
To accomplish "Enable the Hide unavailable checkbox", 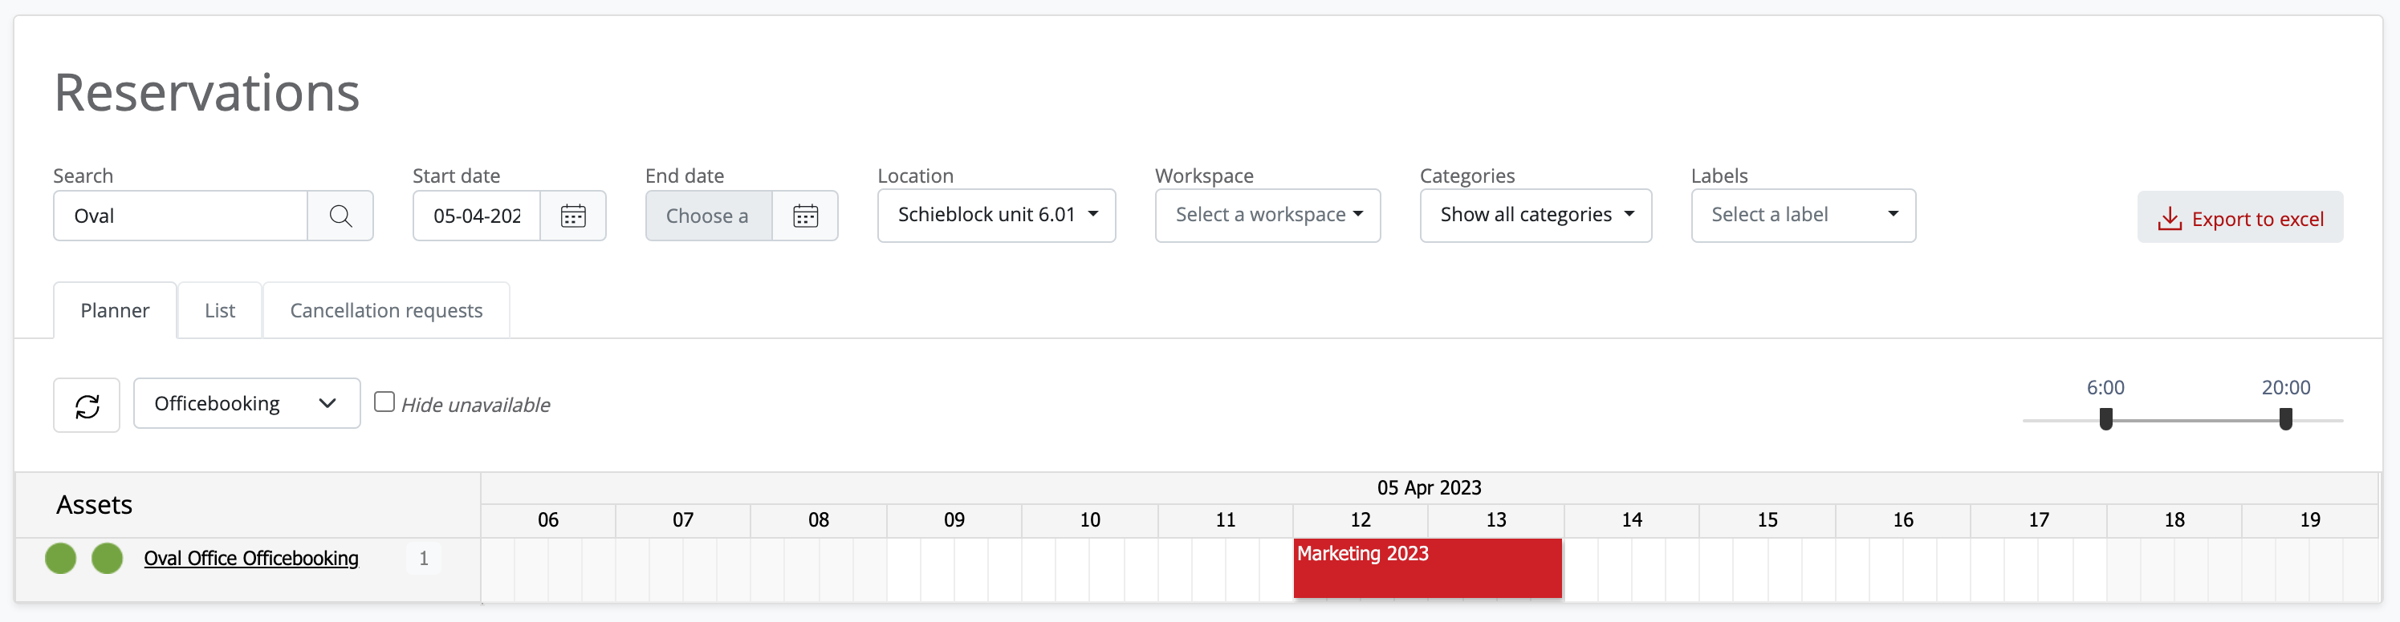I will point(384,402).
